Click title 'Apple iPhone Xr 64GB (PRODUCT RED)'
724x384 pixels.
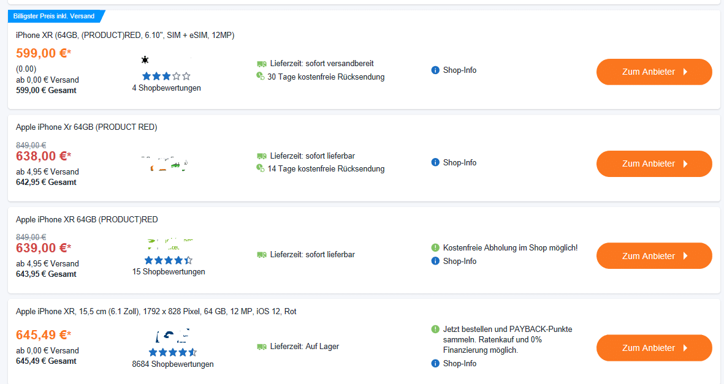click(86, 127)
